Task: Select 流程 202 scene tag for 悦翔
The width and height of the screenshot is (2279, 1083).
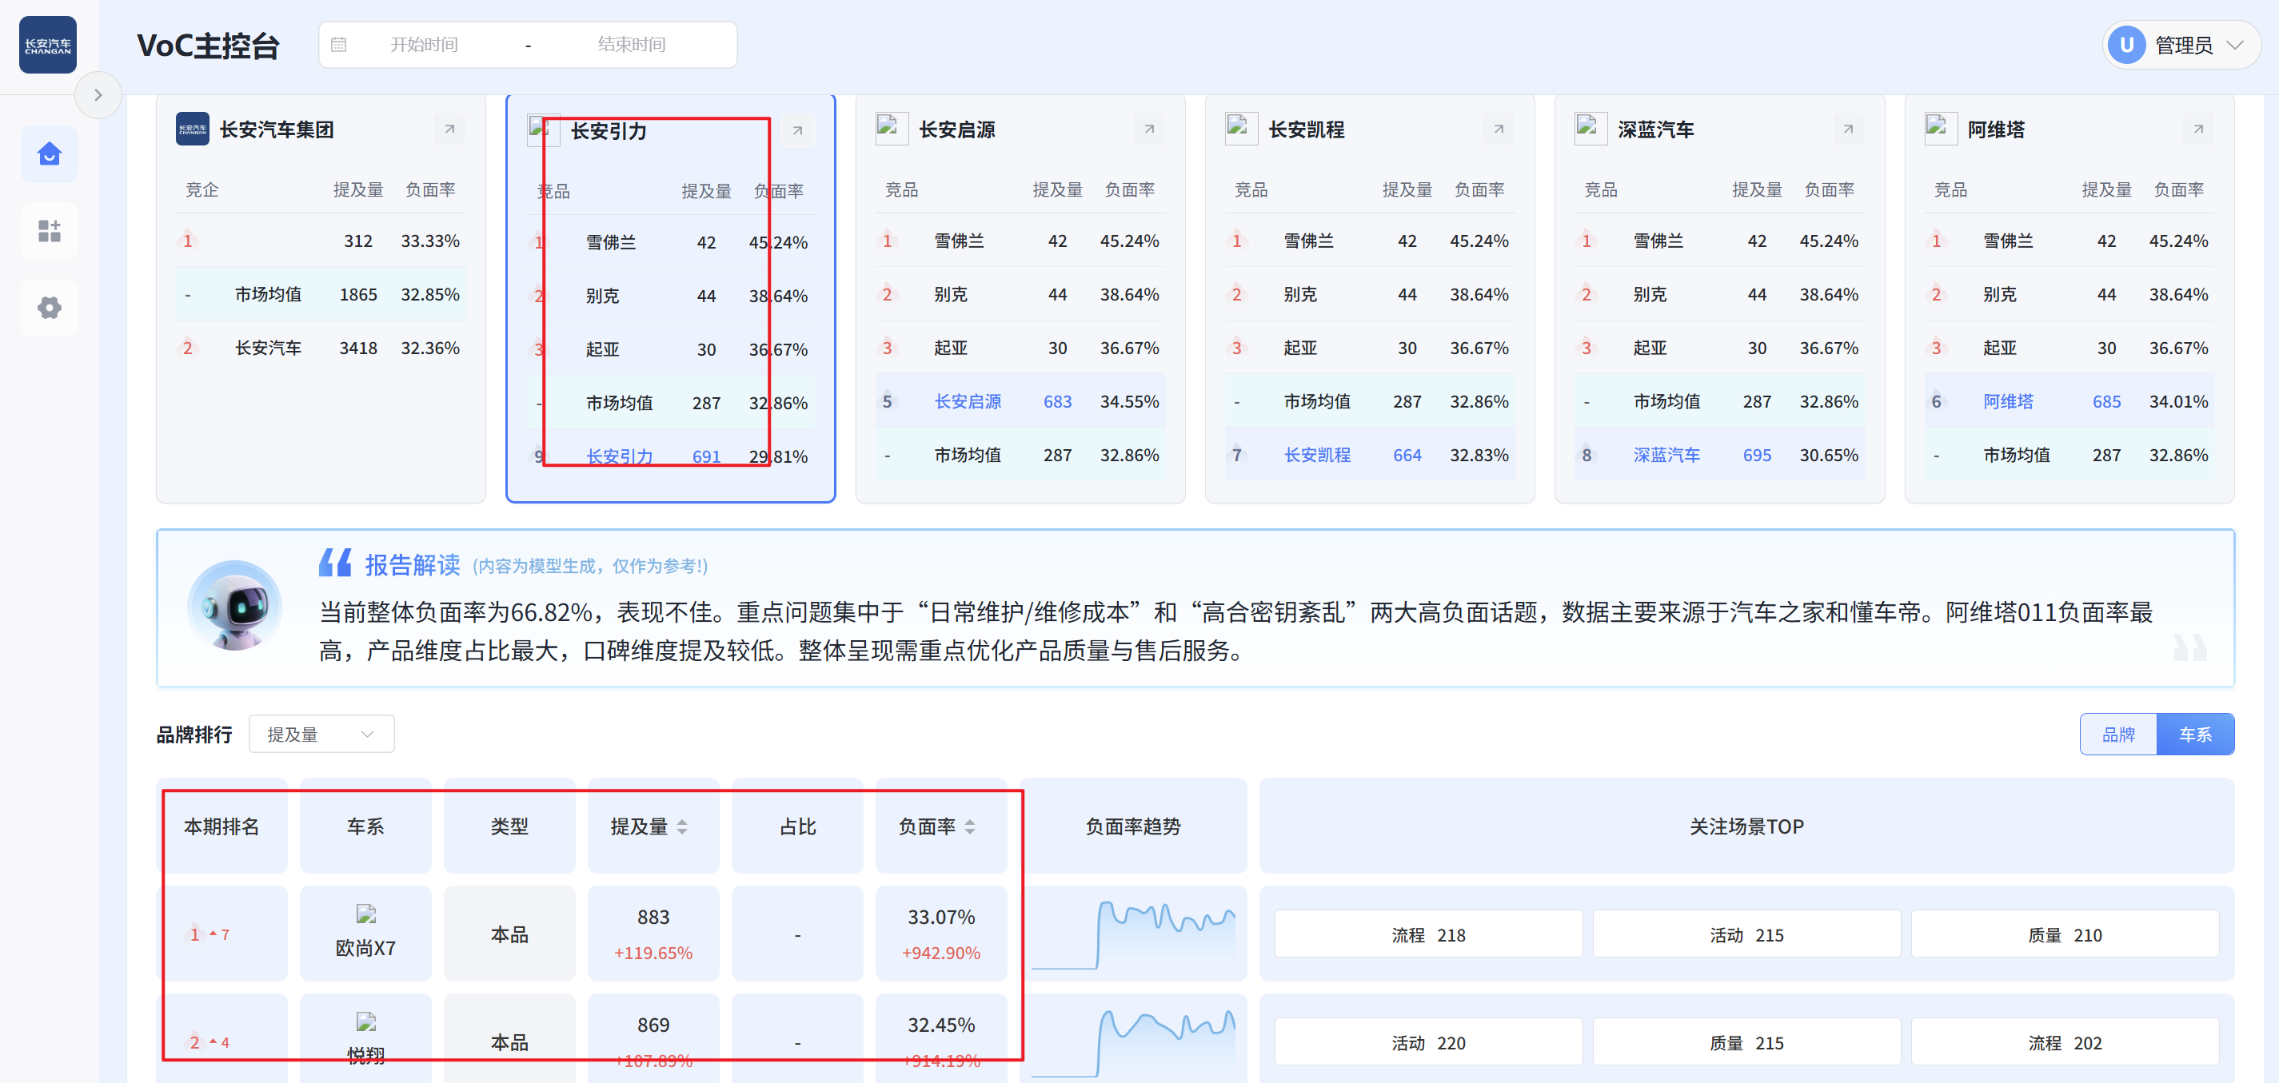Action: [2065, 1042]
